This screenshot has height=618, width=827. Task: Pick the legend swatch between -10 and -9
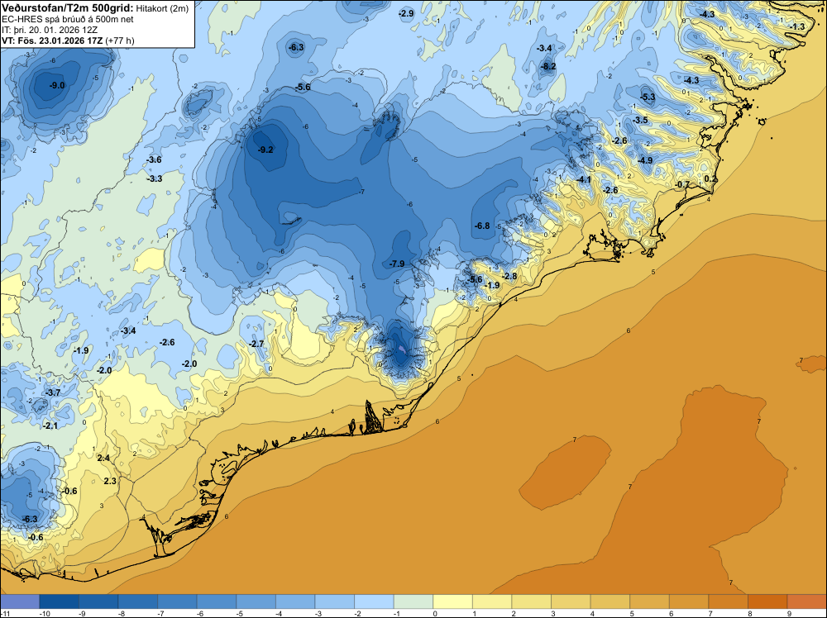[59, 601]
